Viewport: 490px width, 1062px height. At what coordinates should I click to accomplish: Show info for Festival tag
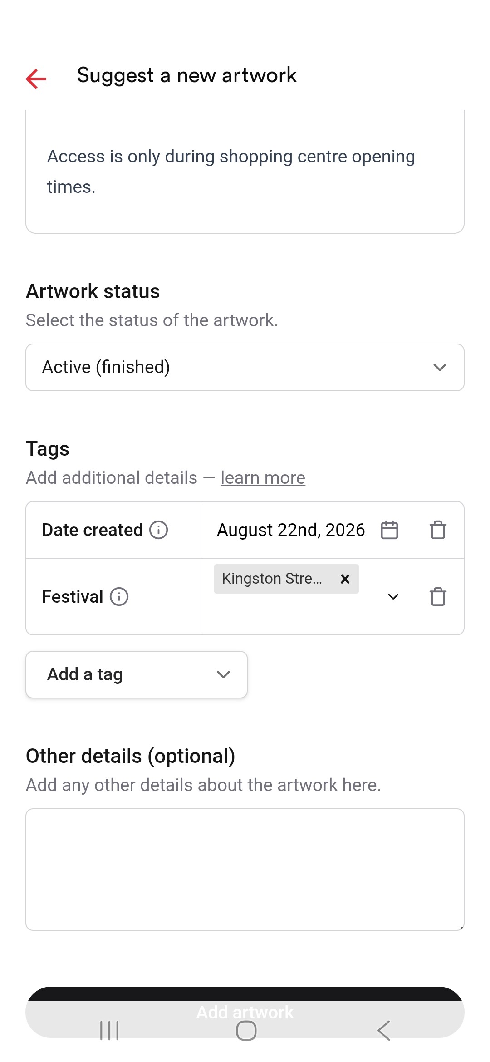click(119, 596)
